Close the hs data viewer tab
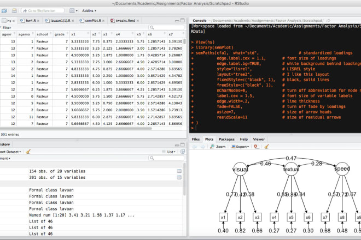This screenshot has height=240, width=361. 14,21
